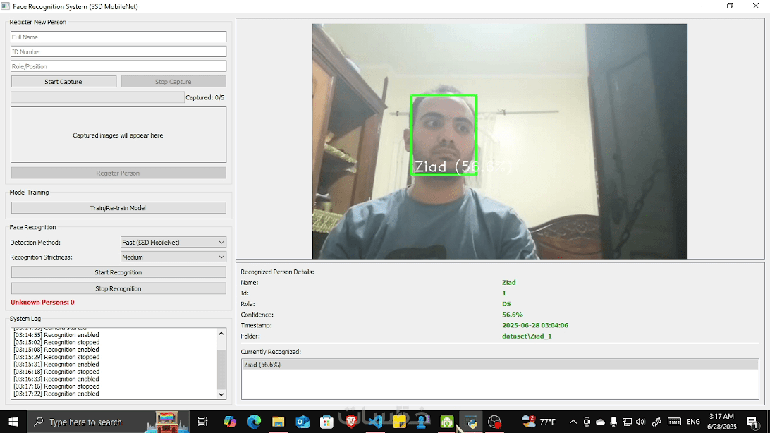770x433 pixels.
Task: Select log entry [03:15:29] Recognition stopped
Action: [56, 357]
